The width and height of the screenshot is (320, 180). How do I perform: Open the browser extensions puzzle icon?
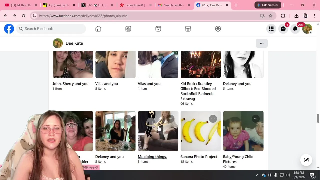pyautogui.click(x=283, y=16)
